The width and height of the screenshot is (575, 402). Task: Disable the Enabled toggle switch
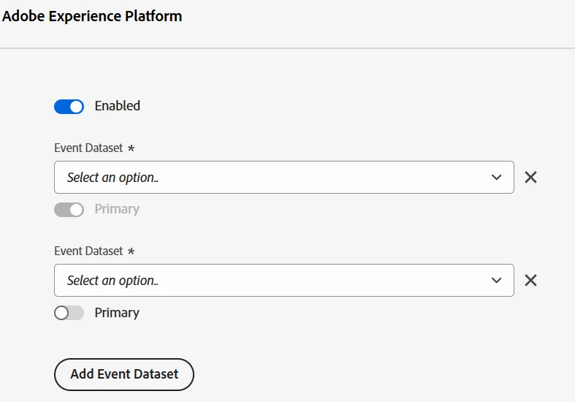point(69,107)
